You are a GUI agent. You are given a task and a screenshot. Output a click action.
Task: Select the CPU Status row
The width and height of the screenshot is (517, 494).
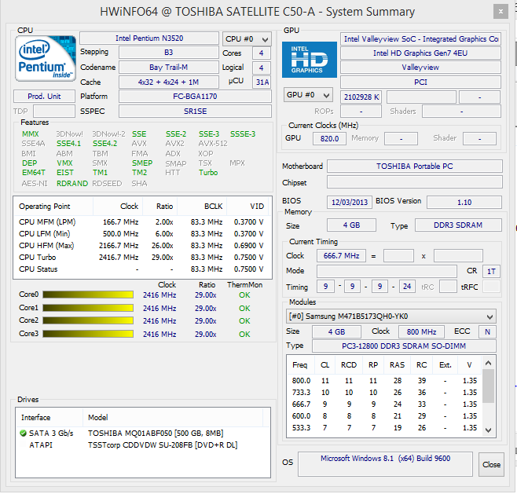click(142, 269)
